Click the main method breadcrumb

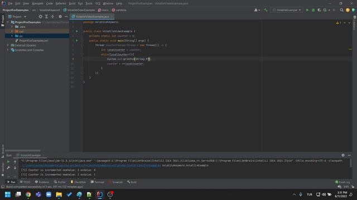(x=103, y=10)
